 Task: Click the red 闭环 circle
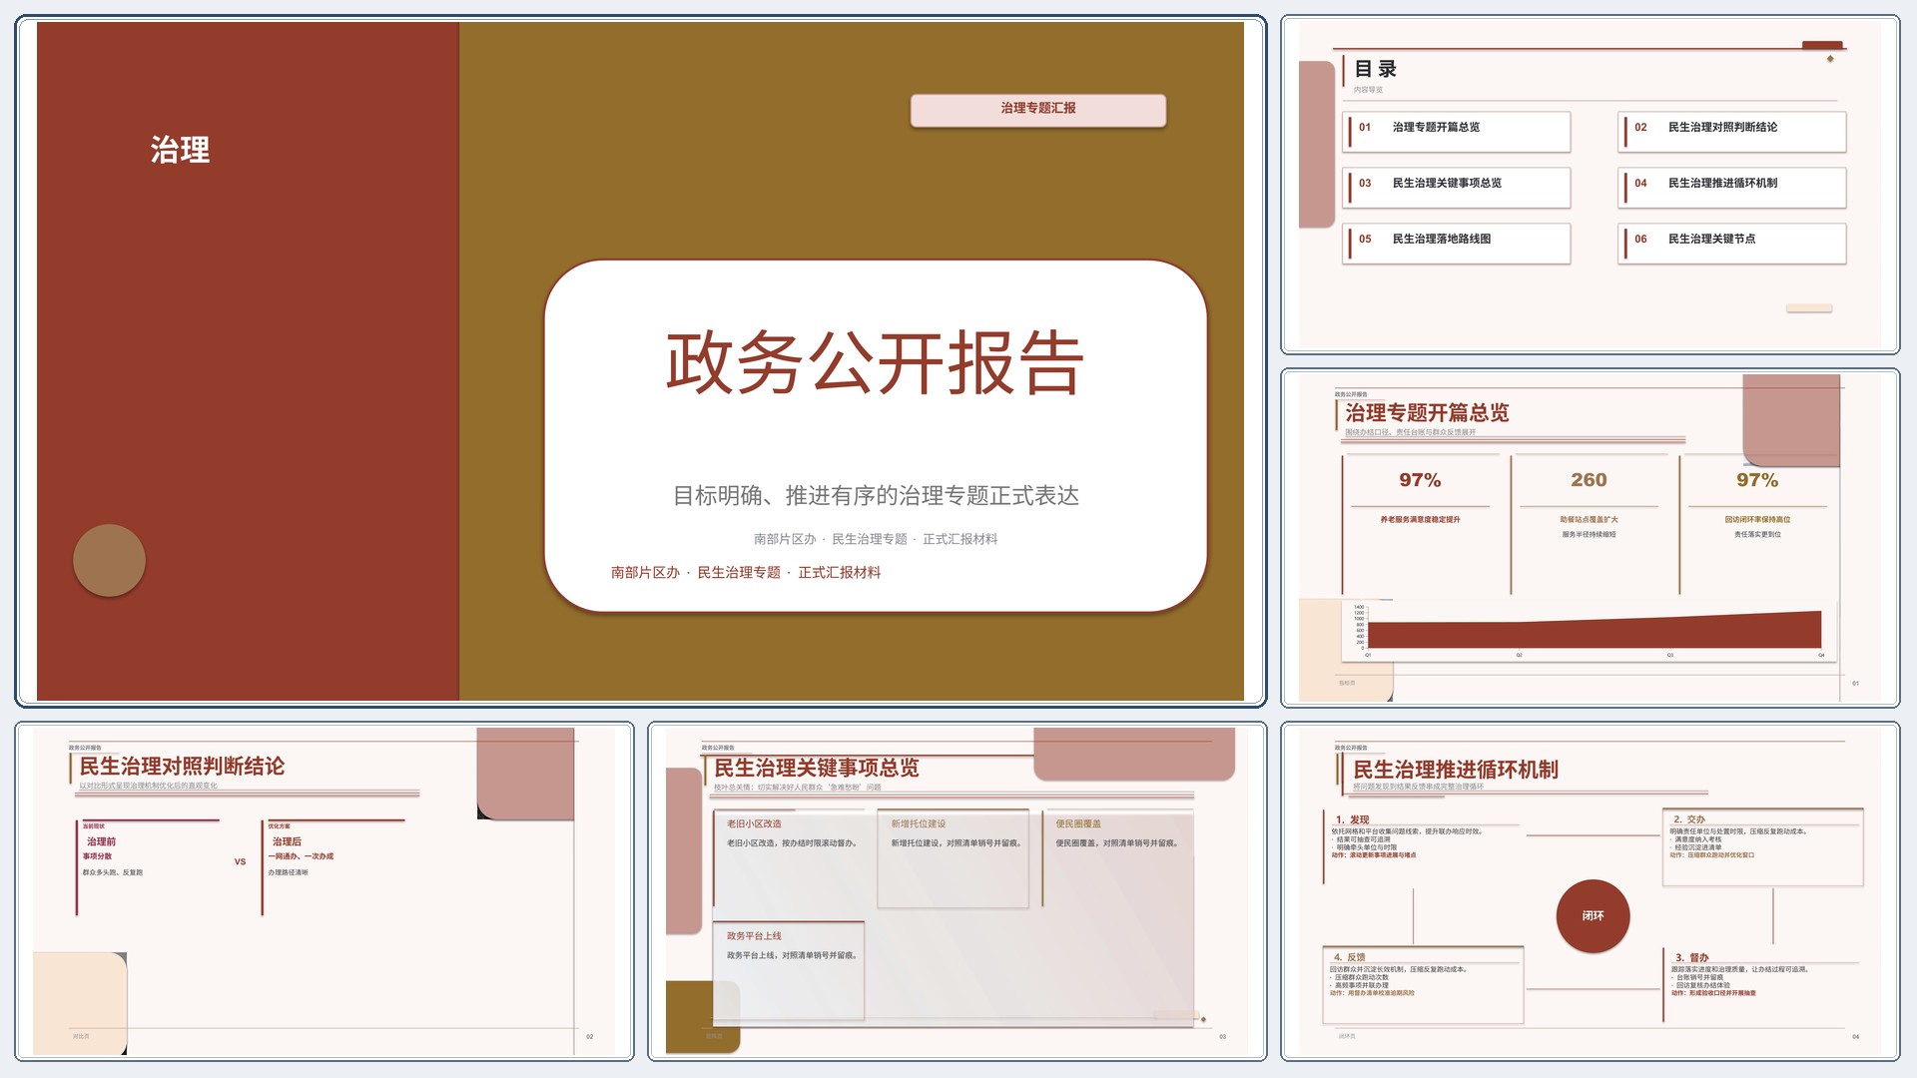coord(1594,916)
